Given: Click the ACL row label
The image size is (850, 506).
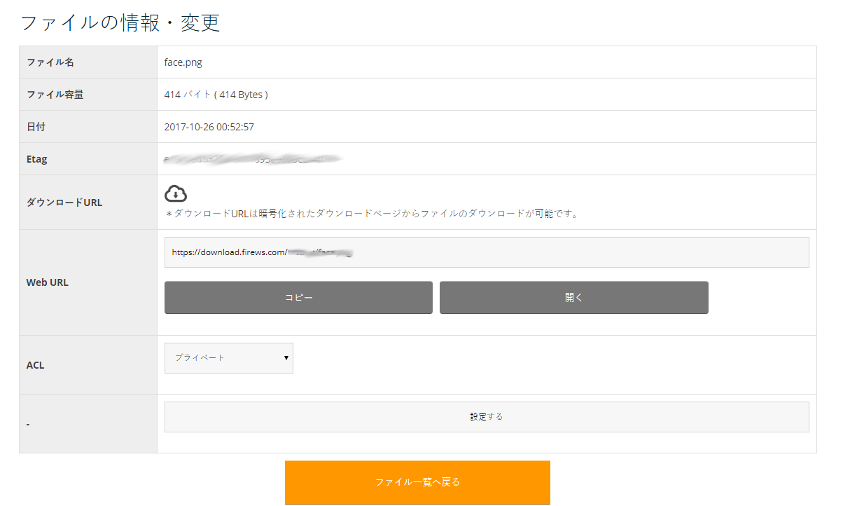Looking at the screenshot, I should (36, 365).
